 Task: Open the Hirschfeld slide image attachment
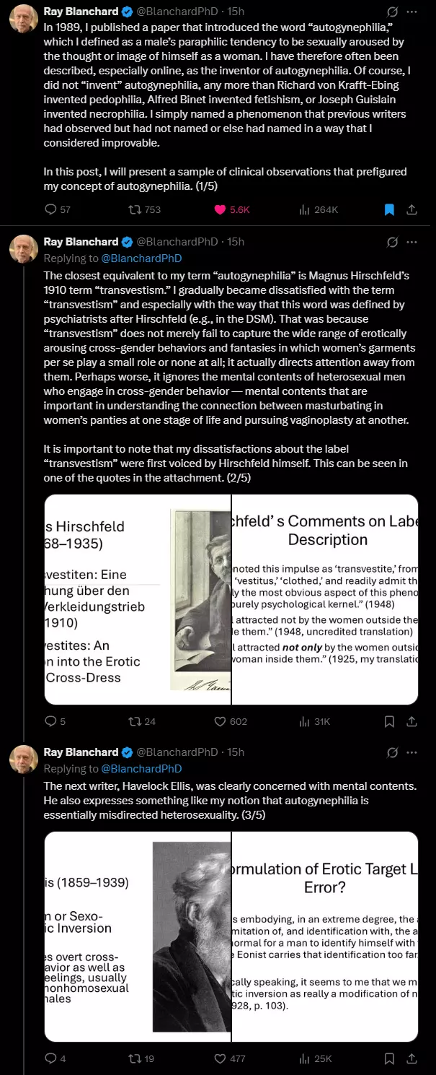231,599
